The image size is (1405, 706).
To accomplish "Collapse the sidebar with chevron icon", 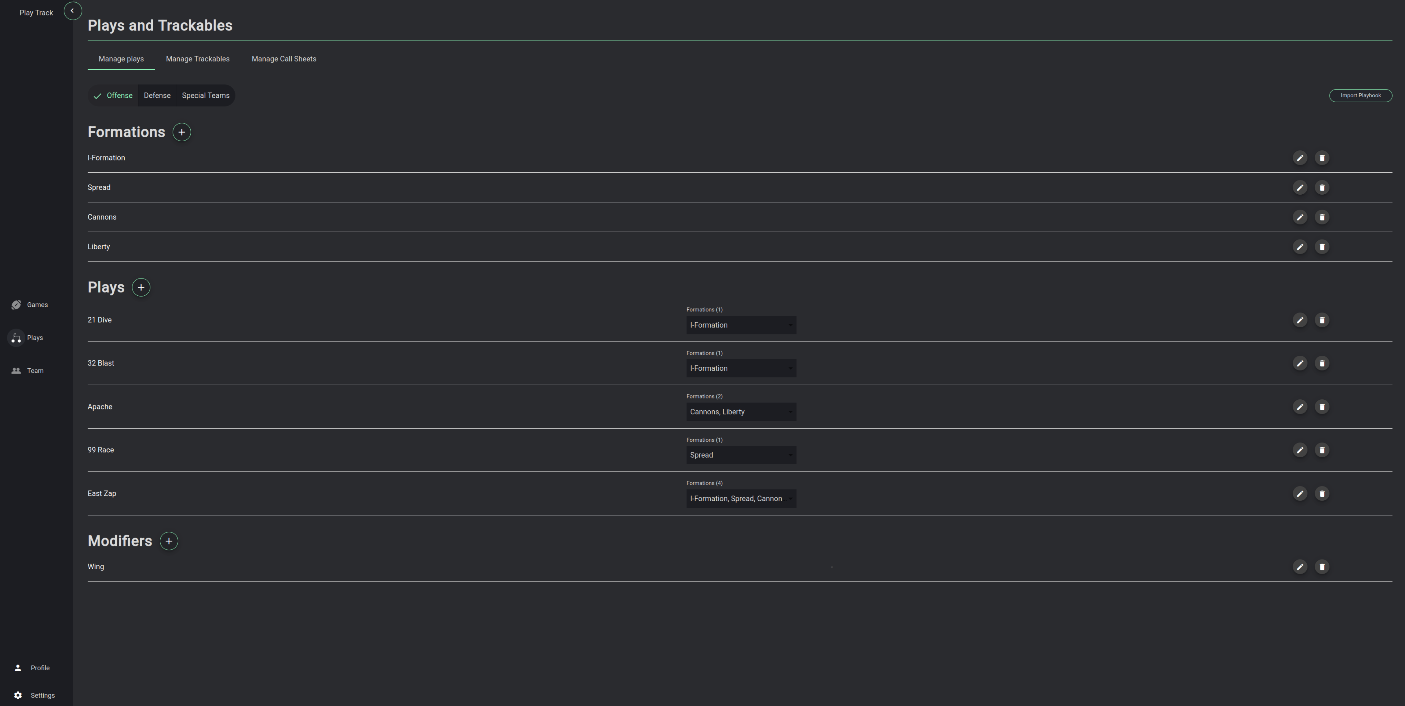I will [73, 11].
